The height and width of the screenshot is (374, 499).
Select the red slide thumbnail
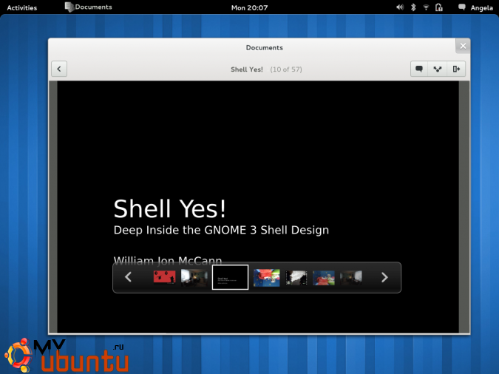(164, 277)
